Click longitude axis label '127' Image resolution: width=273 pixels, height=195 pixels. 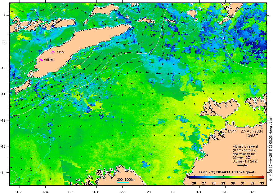coord(122,192)
